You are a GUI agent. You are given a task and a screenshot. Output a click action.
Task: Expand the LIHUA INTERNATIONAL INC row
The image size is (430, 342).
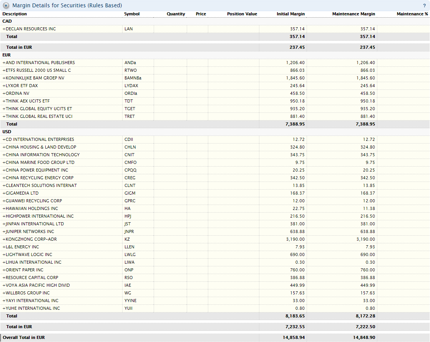pos(4,262)
